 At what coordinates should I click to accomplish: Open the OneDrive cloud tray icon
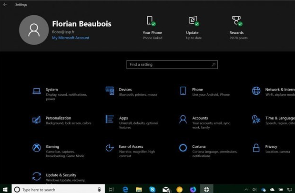pos(272,190)
